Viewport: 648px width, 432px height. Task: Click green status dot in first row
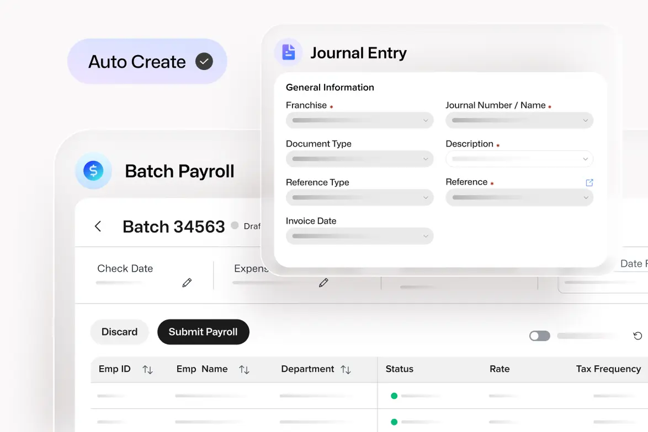tap(394, 396)
